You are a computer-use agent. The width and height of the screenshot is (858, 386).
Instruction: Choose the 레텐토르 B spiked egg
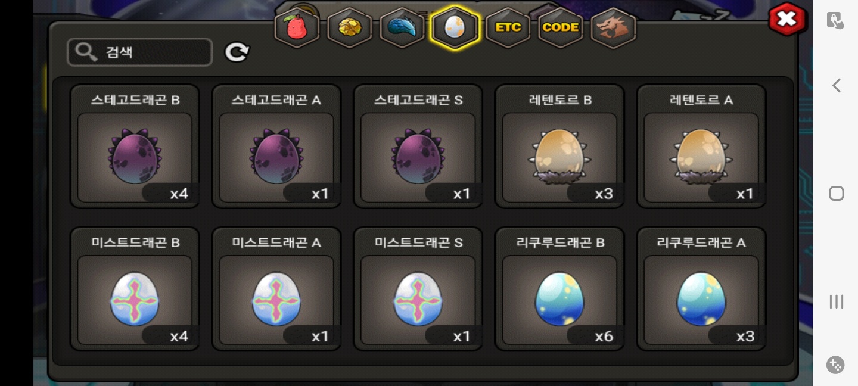coord(559,147)
